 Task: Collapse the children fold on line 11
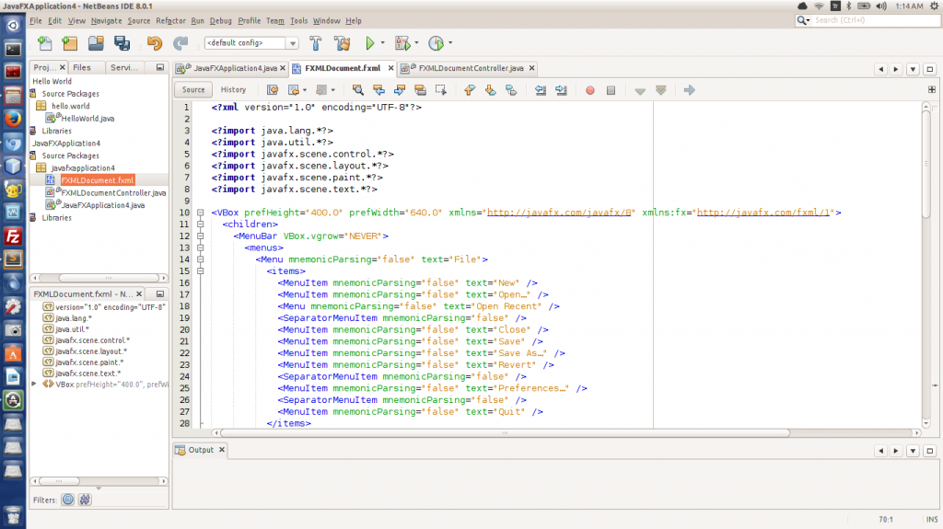200,224
